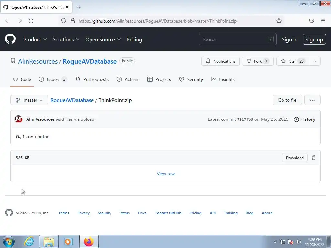Open the RogueAVDatabase repository title link
Viewport: 331px width, 248px height.
[x=90, y=61]
